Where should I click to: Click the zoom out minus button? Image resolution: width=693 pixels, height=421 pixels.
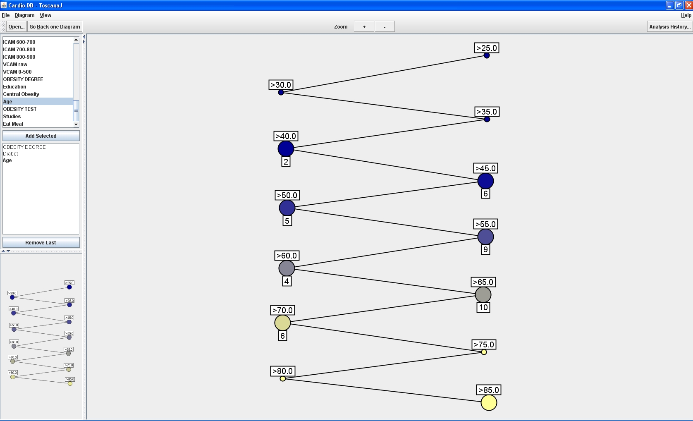coord(385,26)
